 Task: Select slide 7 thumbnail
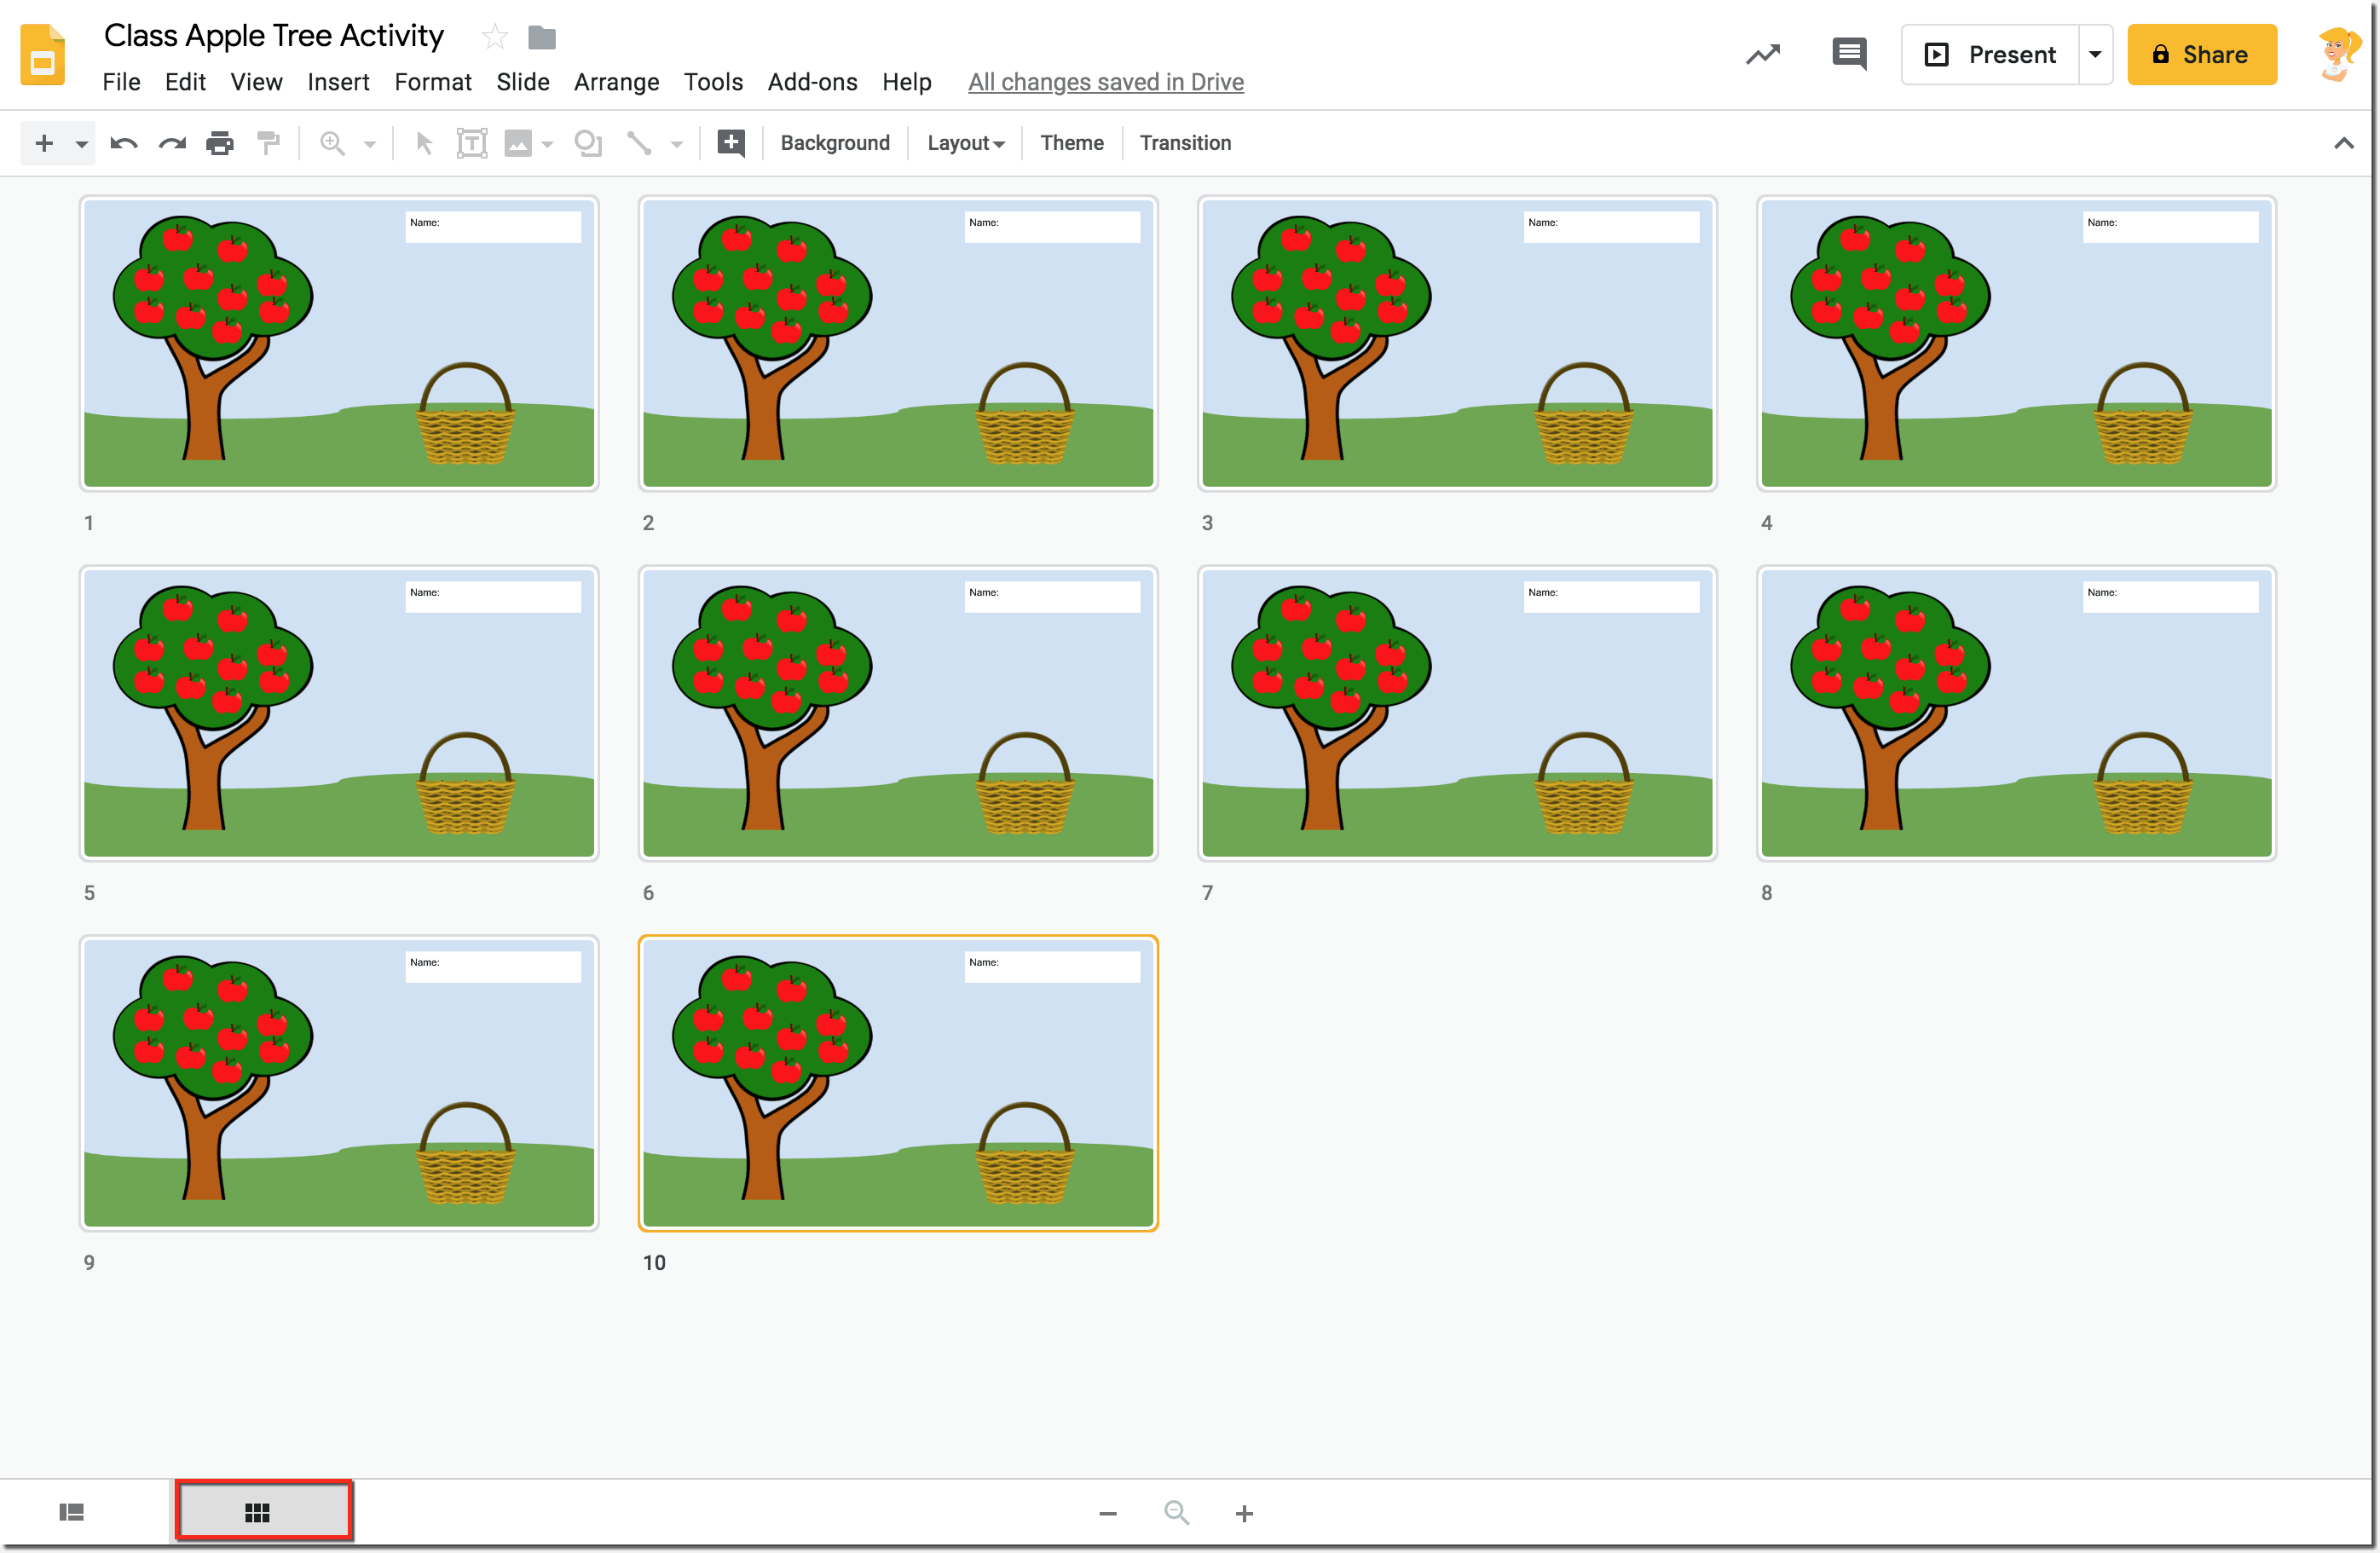tap(1457, 713)
